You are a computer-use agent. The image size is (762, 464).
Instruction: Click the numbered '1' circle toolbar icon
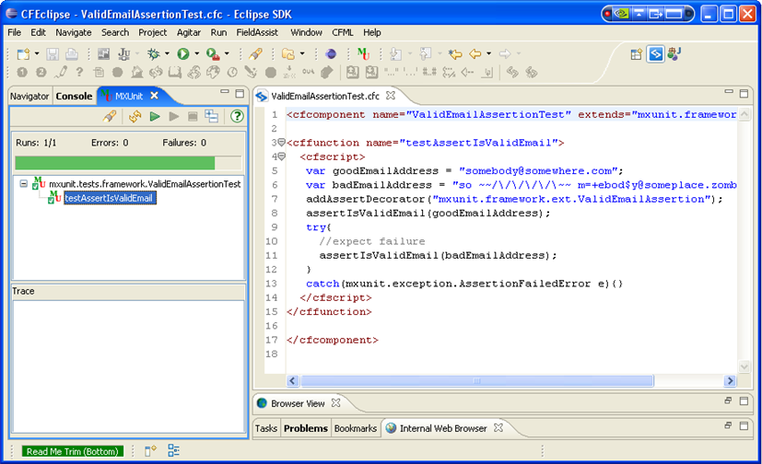click(22, 73)
